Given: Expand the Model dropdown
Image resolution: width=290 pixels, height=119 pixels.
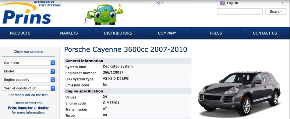Looking at the screenshot, I should pyautogui.click(x=29, y=71).
